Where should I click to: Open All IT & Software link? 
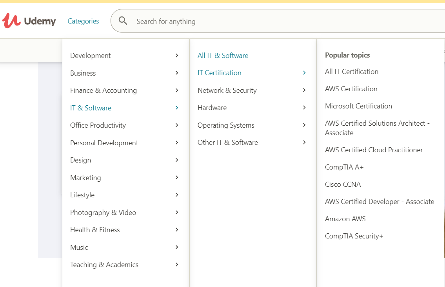click(x=223, y=56)
